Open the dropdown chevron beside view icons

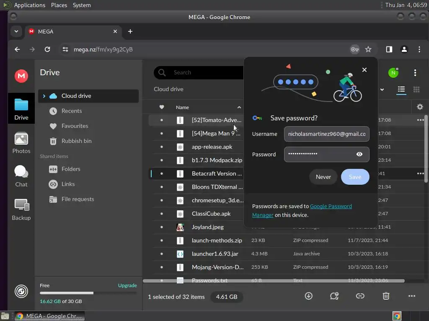[382, 89]
